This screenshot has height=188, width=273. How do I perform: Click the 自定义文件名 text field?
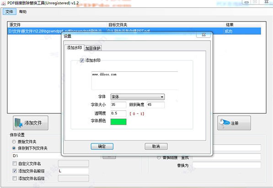(x=74, y=163)
